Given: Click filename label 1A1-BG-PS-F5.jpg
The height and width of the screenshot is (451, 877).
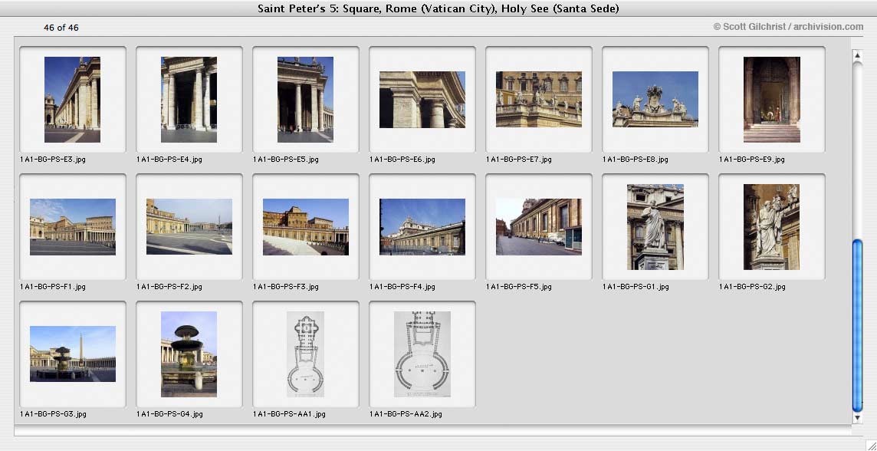Looking at the screenshot, I should tap(518, 287).
